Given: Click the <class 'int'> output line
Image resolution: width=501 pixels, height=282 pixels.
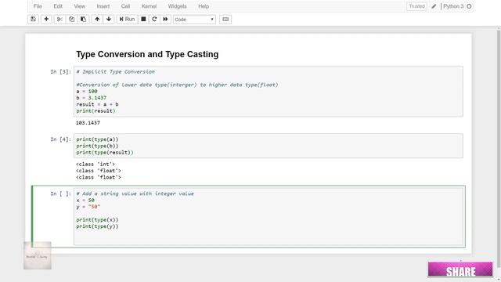Looking at the screenshot, I should pos(96,164).
